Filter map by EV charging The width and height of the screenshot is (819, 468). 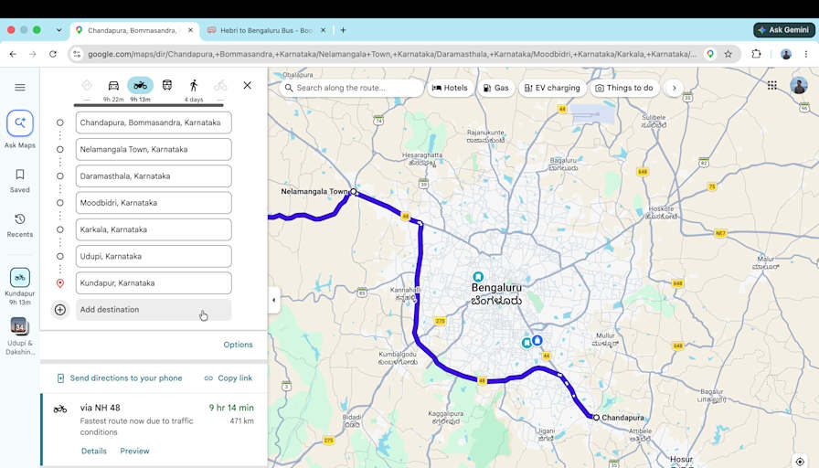pyautogui.click(x=552, y=88)
